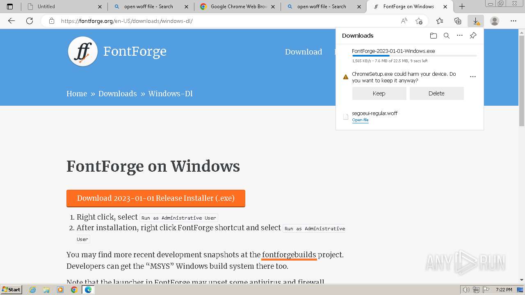Click the segoeui-regular.woff file name
Viewport: 525px width, 295px height.
tap(374, 113)
